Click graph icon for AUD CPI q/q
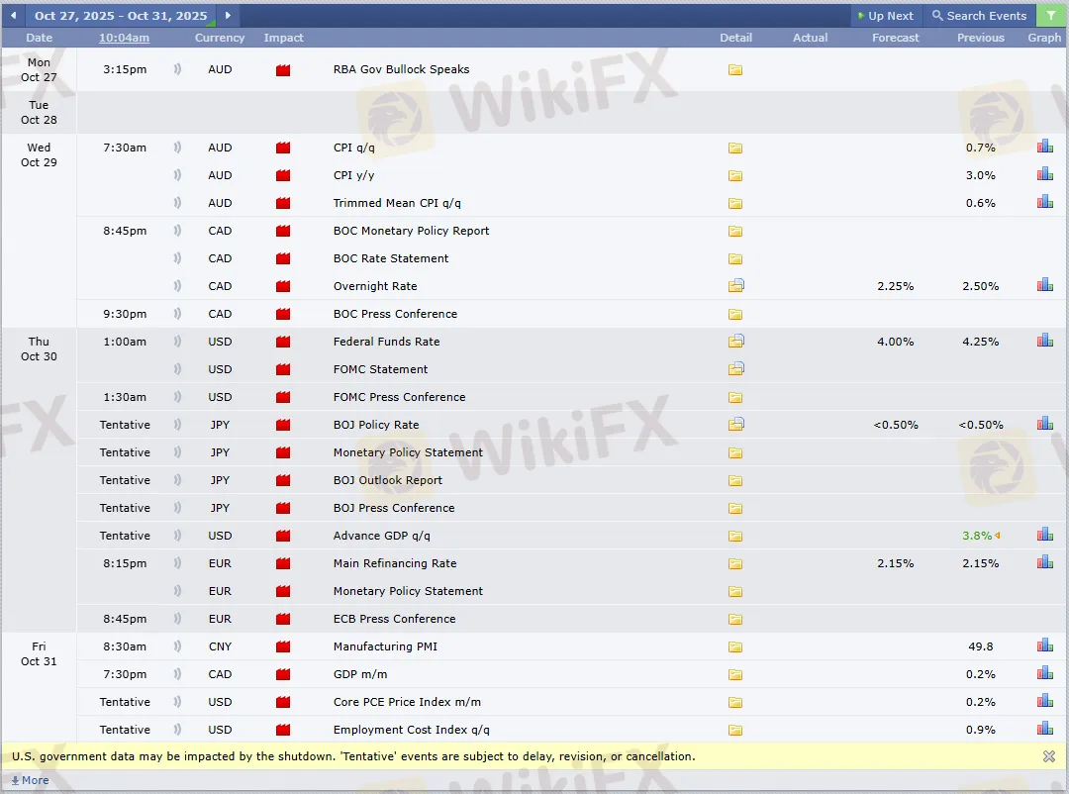The height and width of the screenshot is (794, 1069). pos(1044,147)
